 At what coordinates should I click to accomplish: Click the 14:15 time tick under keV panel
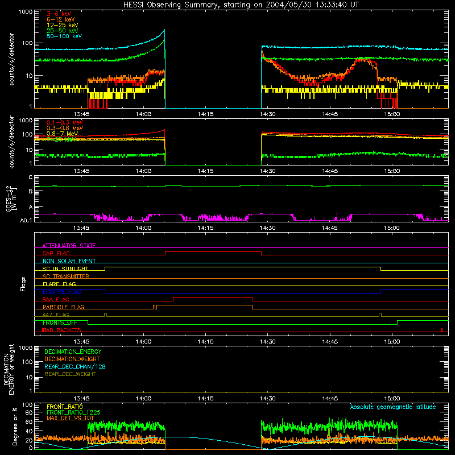[x=205, y=114]
